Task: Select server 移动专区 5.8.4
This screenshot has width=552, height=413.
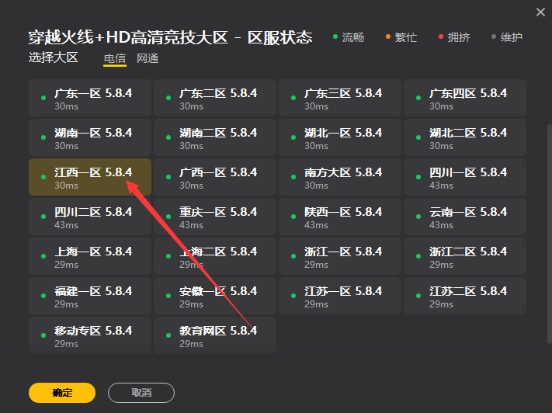Action: [x=90, y=335]
